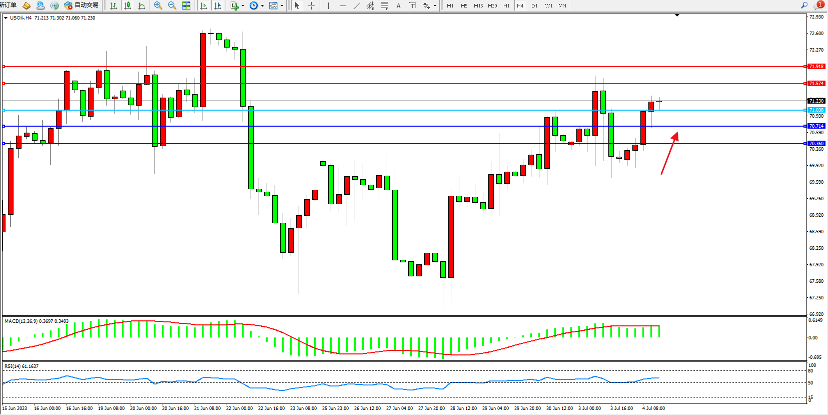
Task: Select the Fibonacci Retracement tool
Action: point(384,6)
